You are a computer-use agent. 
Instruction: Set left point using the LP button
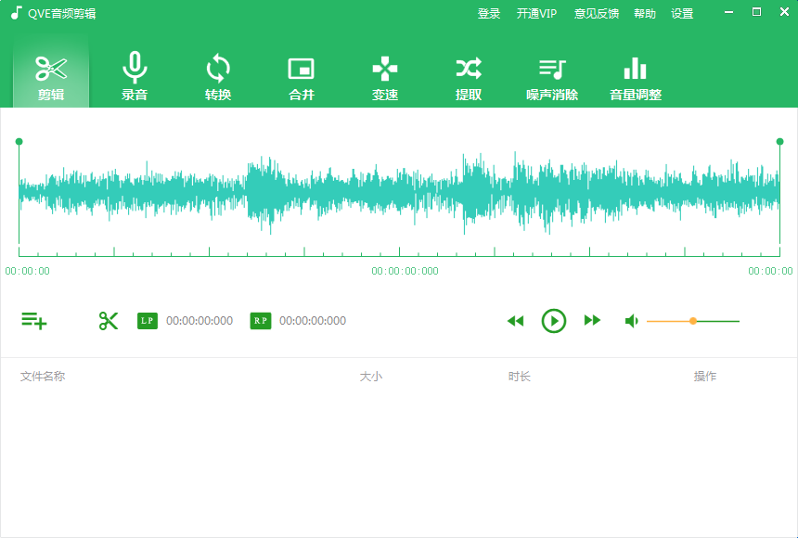(148, 320)
